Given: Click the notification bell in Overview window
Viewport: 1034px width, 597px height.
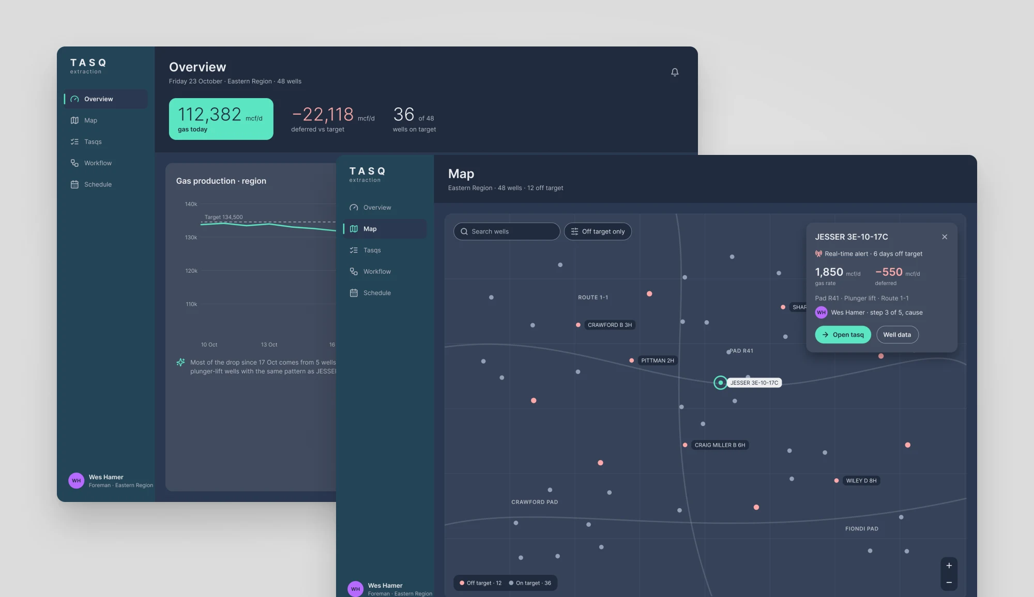Looking at the screenshot, I should pos(675,72).
